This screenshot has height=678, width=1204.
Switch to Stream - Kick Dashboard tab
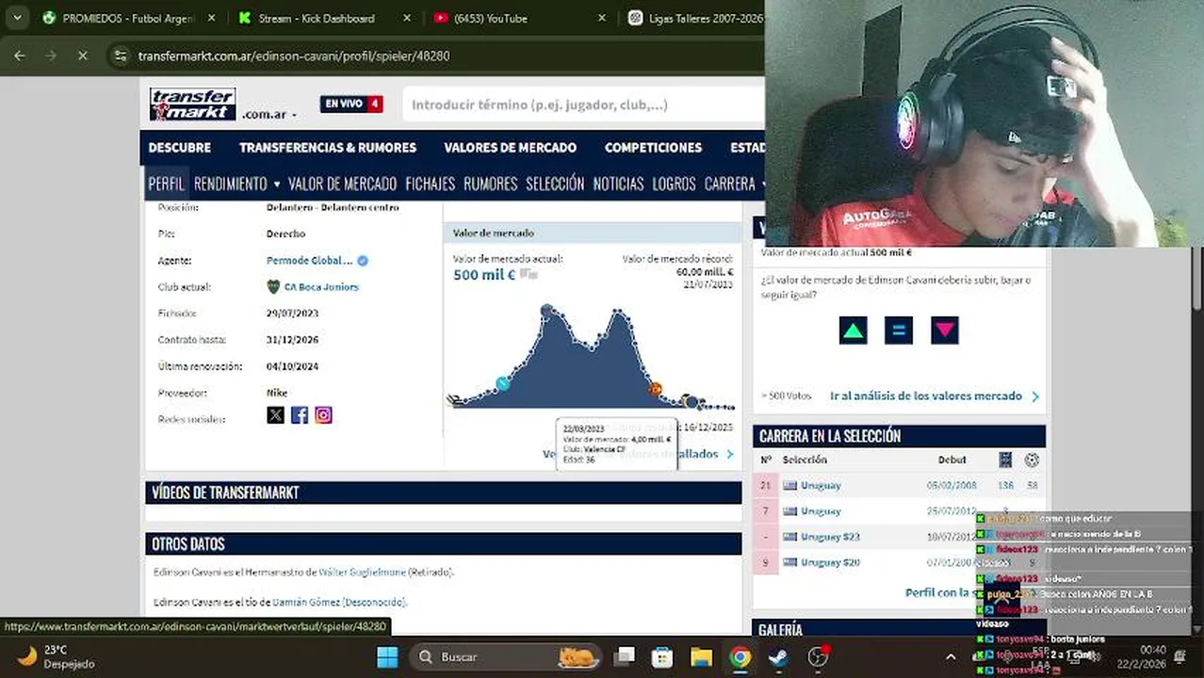(x=316, y=18)
